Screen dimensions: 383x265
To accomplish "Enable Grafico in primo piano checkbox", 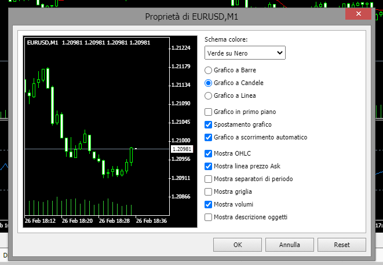I will [x=208, y=112].
